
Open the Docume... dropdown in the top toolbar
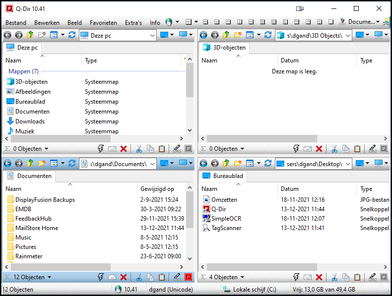(x=378, y=22)
